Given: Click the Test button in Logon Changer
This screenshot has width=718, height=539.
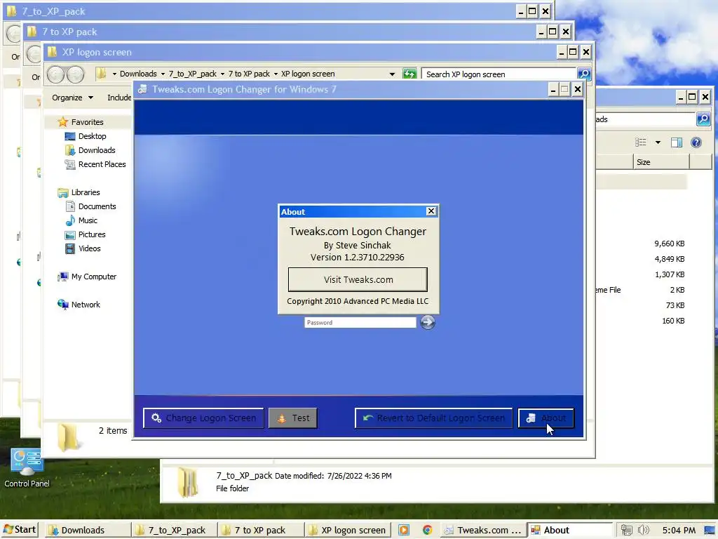Looking at the screenshot, I should [292, 418].
